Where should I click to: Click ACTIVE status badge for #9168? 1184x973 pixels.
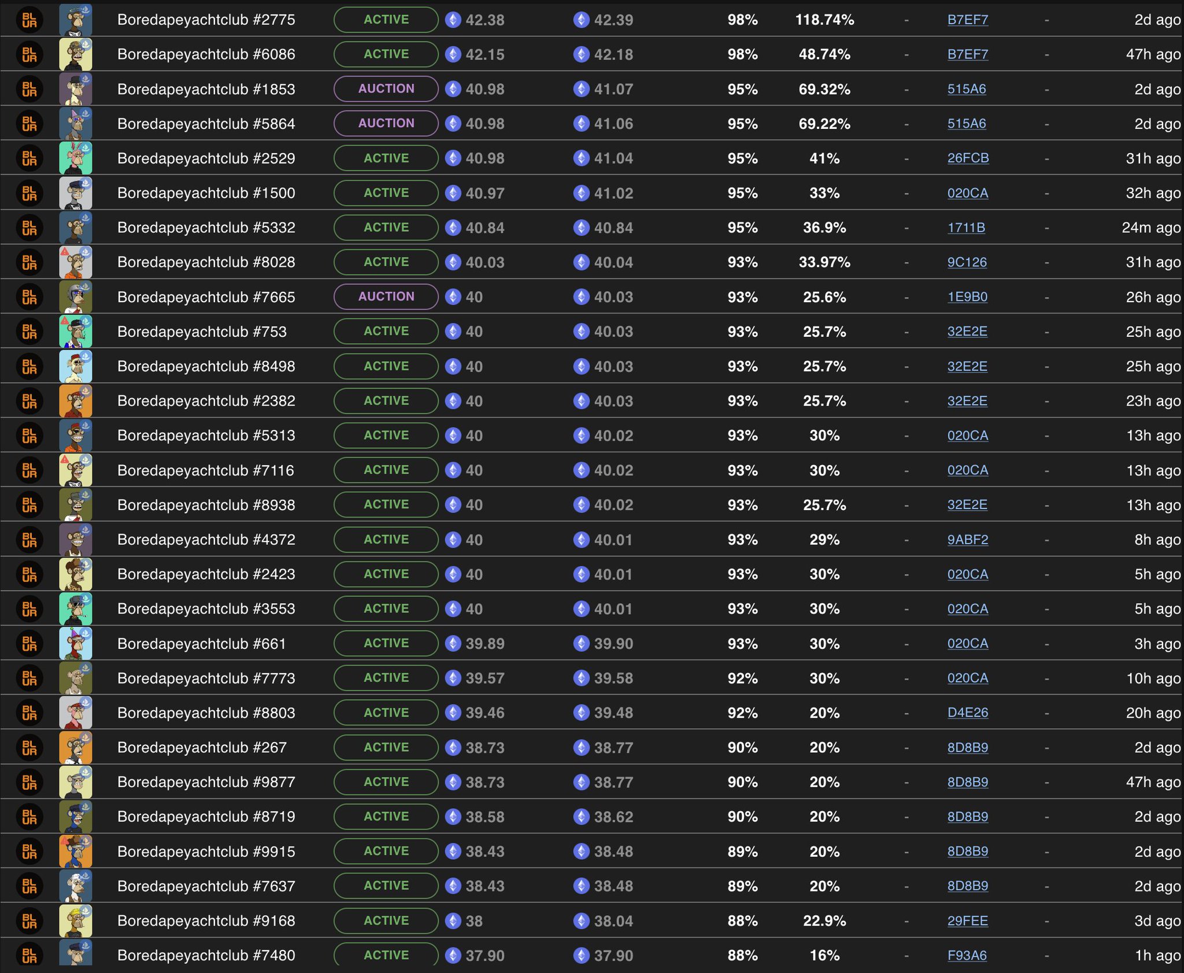click(x=386, y=921)
